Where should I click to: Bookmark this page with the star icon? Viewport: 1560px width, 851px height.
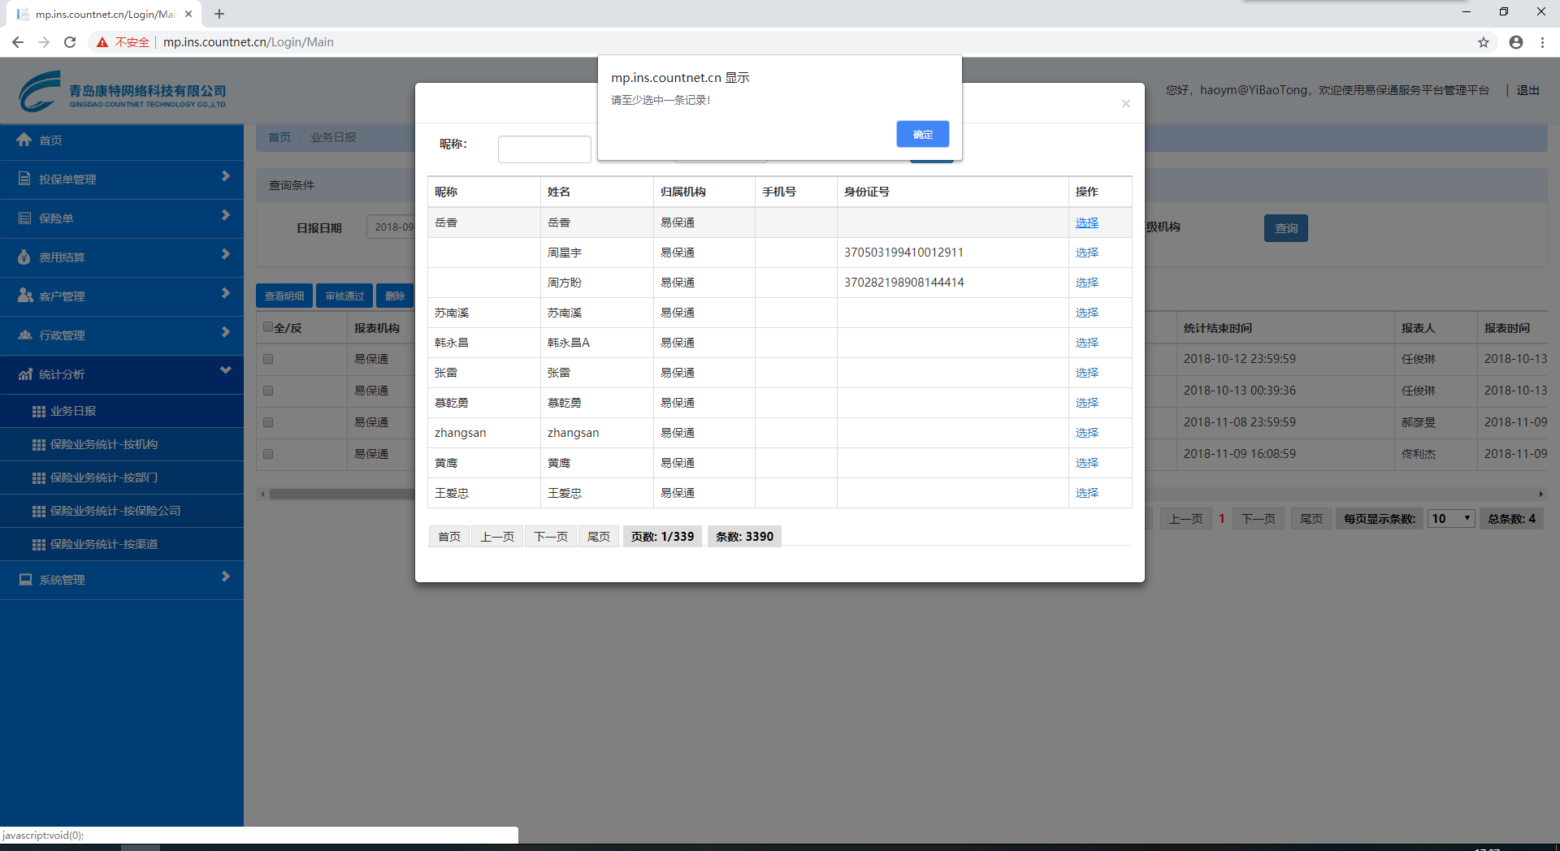click(x=1483, y=42)
